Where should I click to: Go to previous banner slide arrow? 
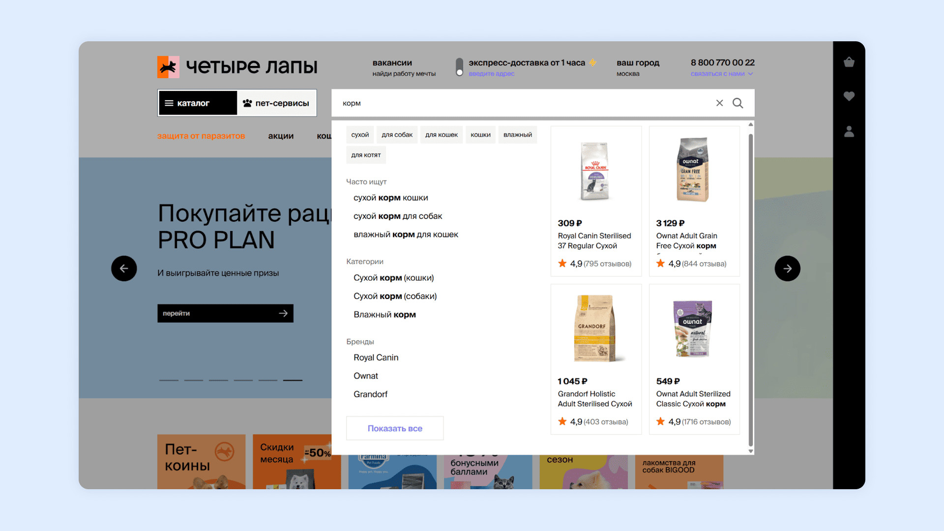tap(124, 268)
